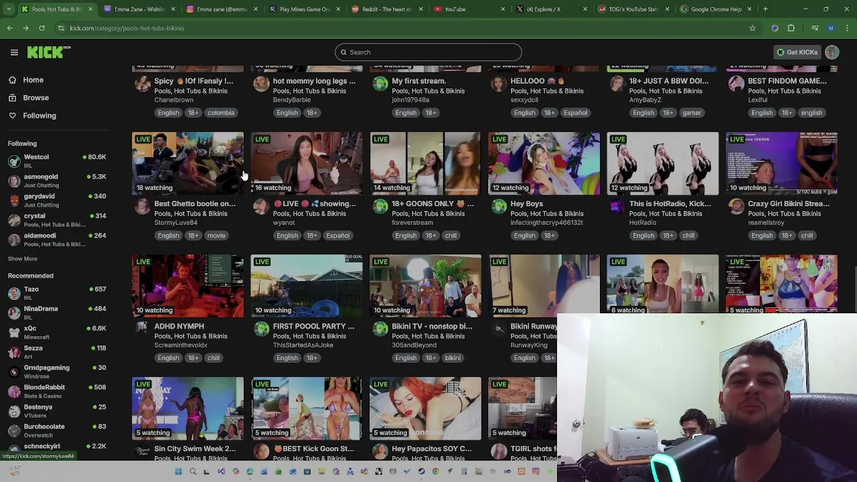Open the Best Ghetto bootie stream thumbnail

187,163
